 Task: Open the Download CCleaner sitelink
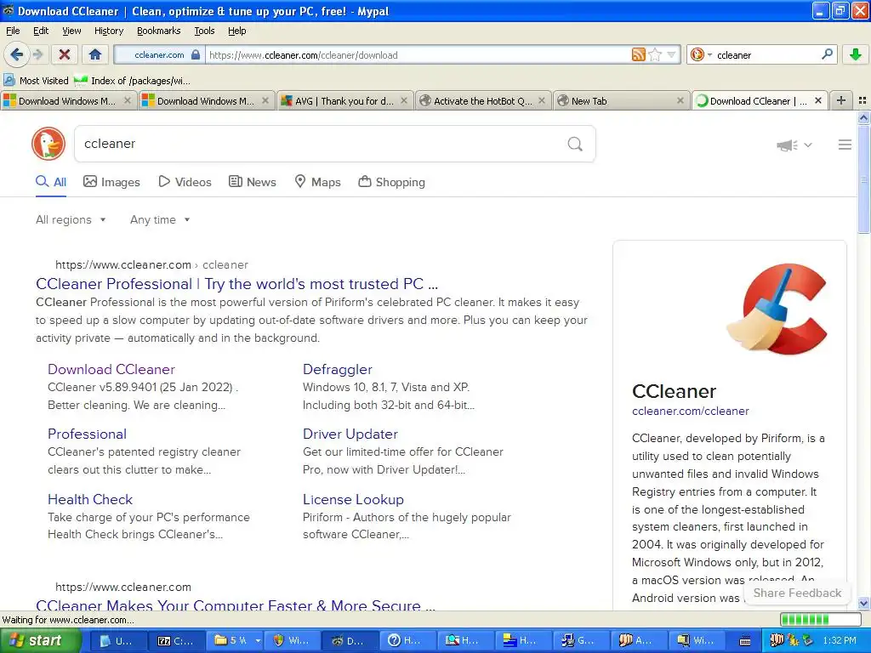click(111, 369)
